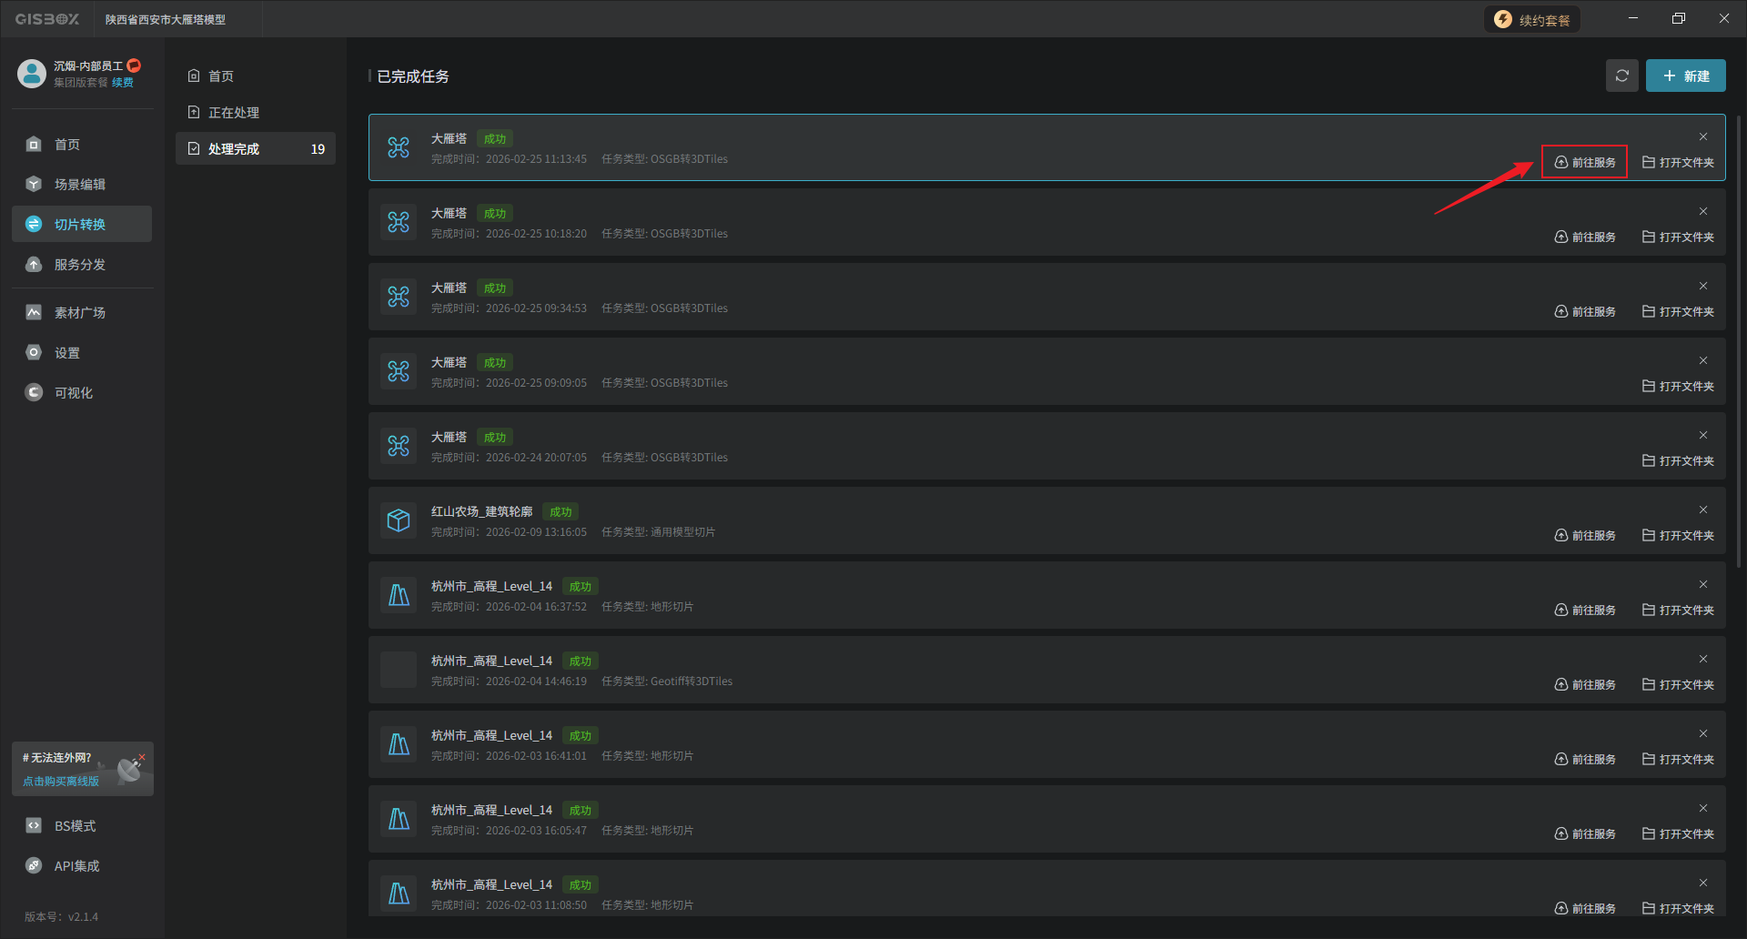Click 前往服务 for the first 大雁塔 task

(1585, 163)
